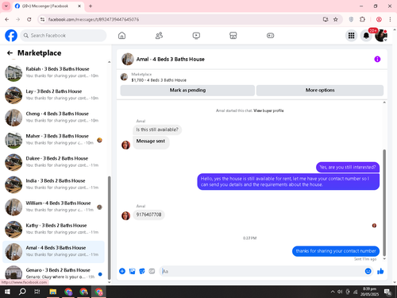Image resolution: width=397 pixels, height=298 pixels.
Task: Send a thumbs-up like
Action: 380,271
